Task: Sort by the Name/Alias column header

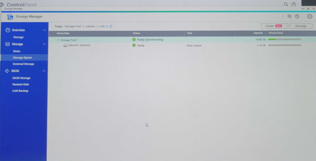Action: click(63, 33)
